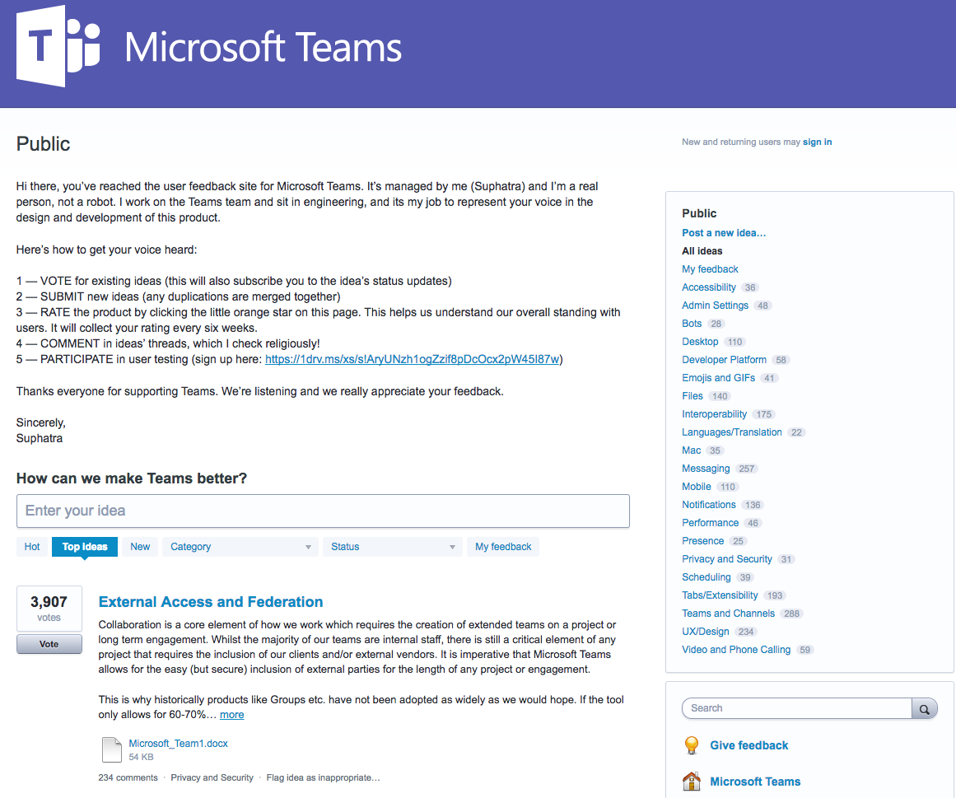This screenshot has width=956, height=798.
Task: Open the UX/Design category
Action: point(706,632)
